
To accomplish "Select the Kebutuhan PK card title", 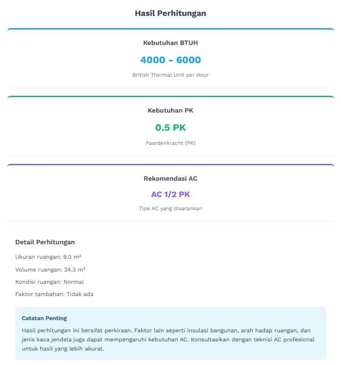I will [x=170, y=110].
